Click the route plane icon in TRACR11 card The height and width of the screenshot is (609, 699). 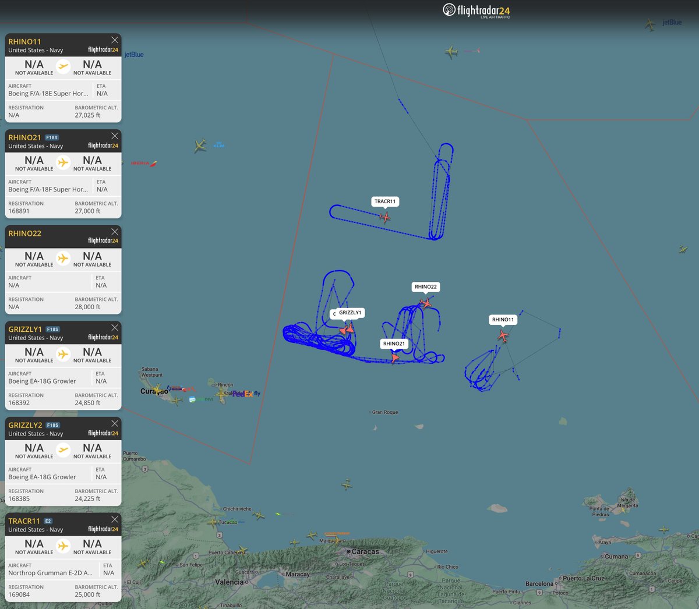(x=63, y=546)
